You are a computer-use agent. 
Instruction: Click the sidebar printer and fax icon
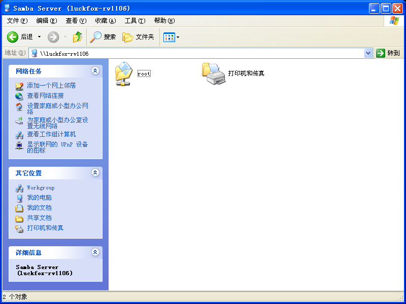click(19, 229)
